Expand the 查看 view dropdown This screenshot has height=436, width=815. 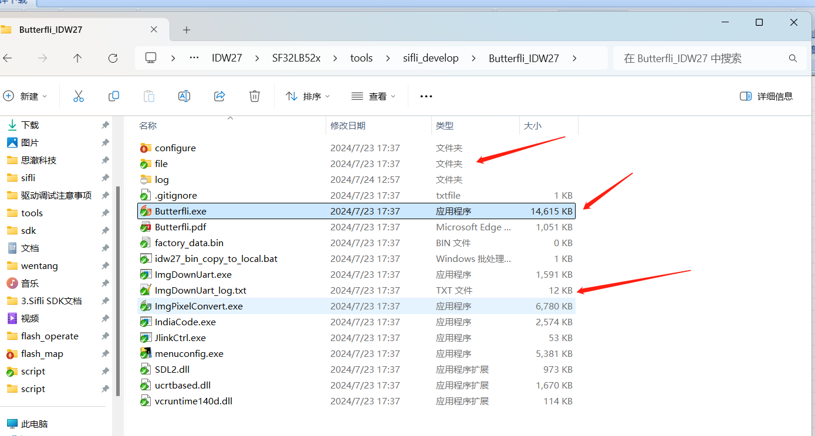pyautogui.click(x=374, y=96)
